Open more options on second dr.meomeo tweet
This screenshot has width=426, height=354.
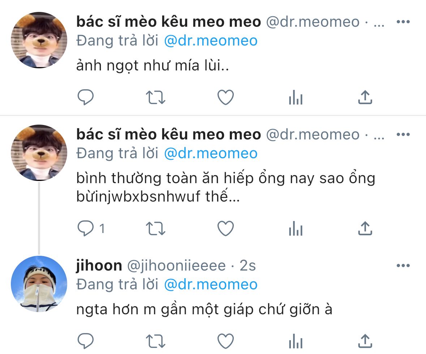pos(403,134)
